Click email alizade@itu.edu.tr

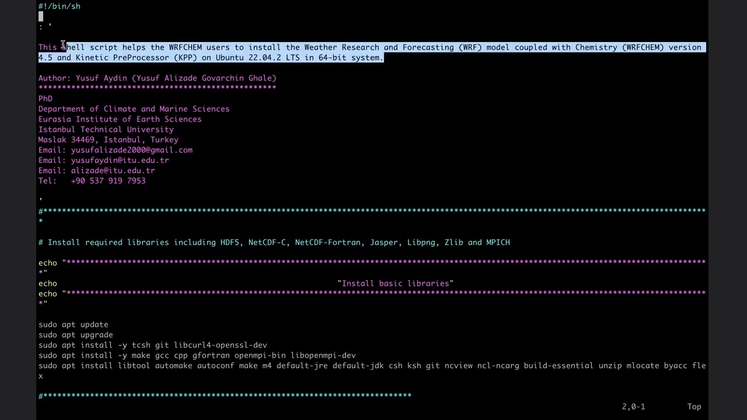[x=113, y=171]
